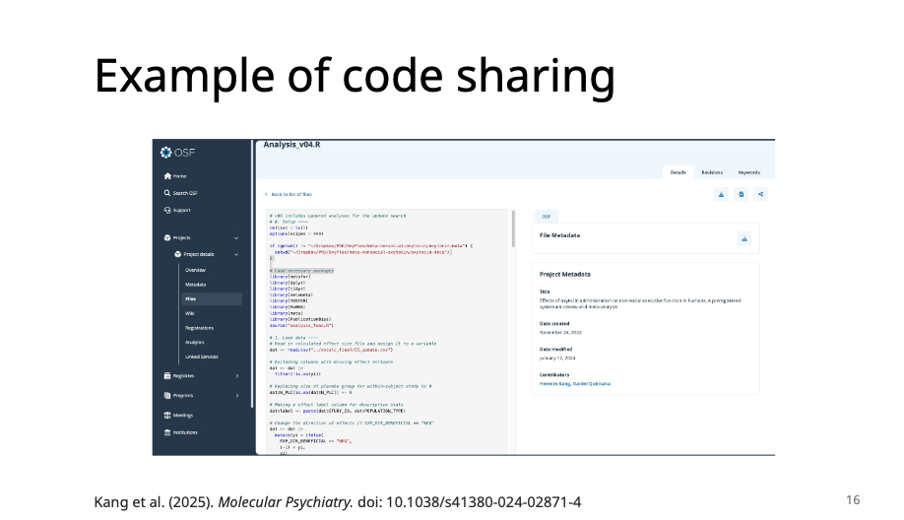Collapse the Project details chevron

[x=236, y=254]
